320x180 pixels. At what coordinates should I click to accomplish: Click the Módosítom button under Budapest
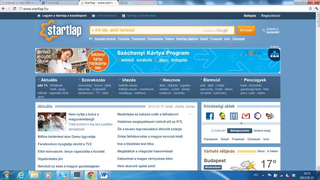(213, 167)
